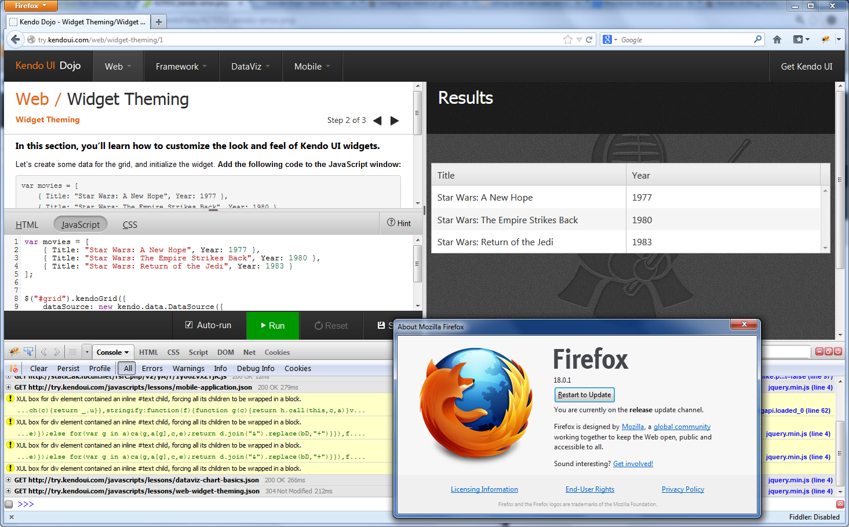Expand the dataviz-chart-basics.json GET request
This screenshot has width=849, height=527.
[9, 480]
